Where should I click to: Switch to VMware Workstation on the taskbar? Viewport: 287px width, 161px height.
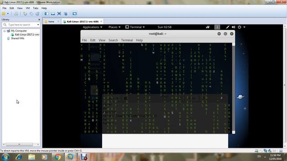point(70,157)
